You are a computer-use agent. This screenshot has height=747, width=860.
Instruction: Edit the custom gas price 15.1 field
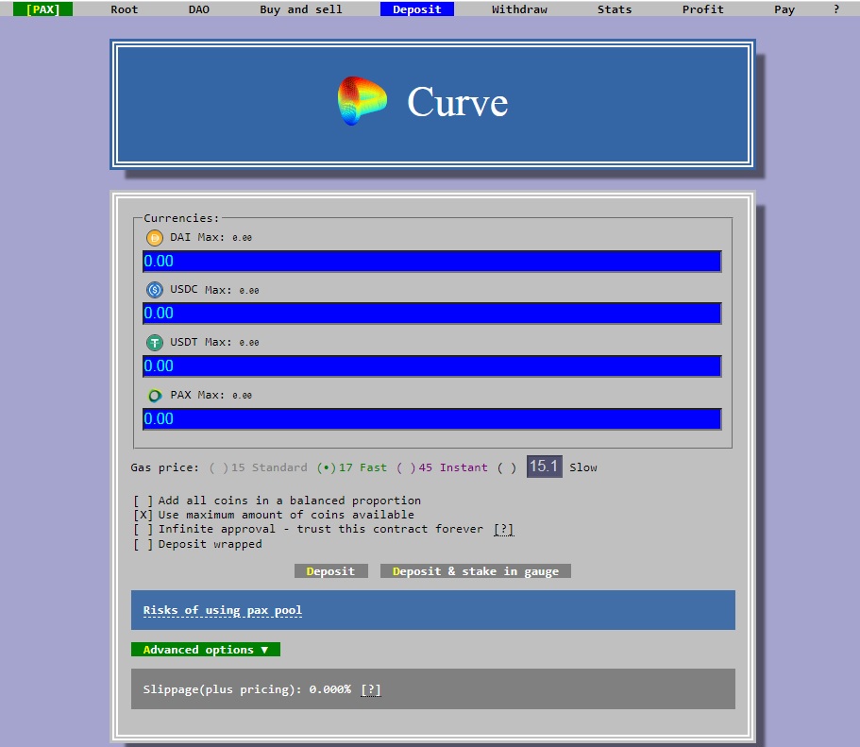[x=544, y=467]
